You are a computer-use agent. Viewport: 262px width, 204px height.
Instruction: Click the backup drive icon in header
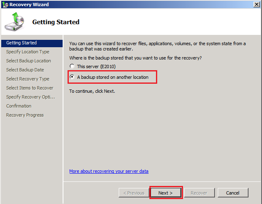15,22
